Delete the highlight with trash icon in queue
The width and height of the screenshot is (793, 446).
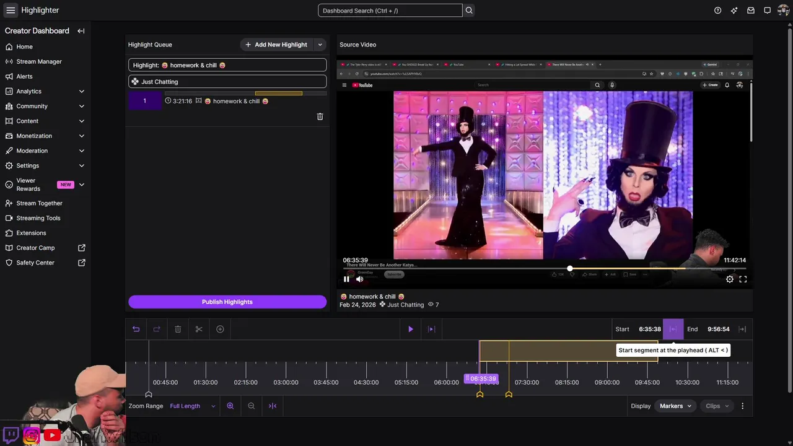coord(320,116)
